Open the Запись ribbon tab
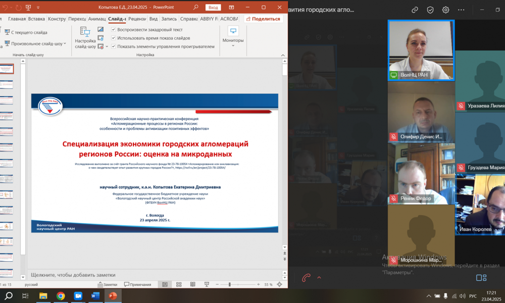This screenshot has width=505, height=303. click(169, 19)
